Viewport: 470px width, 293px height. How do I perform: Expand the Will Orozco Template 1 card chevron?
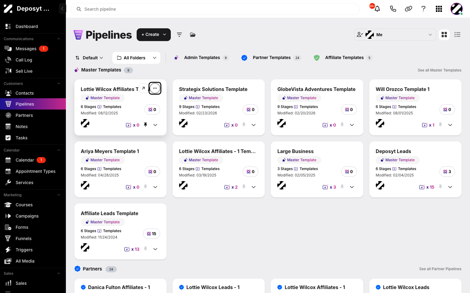[x=450, y=125]
